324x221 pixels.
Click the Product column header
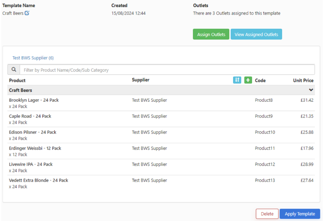tap(17, 81)
